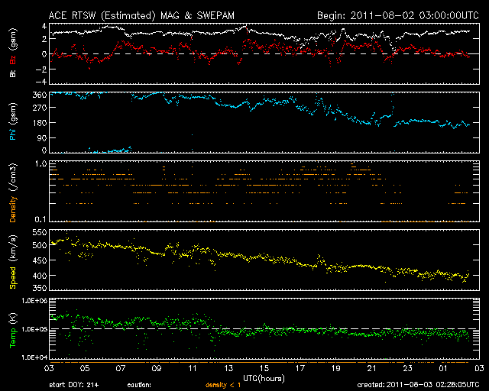The image size is (489, 391).
Task: Click the '01' hour label on time axis
Action: pyautogui.click(x=443, y=369)
